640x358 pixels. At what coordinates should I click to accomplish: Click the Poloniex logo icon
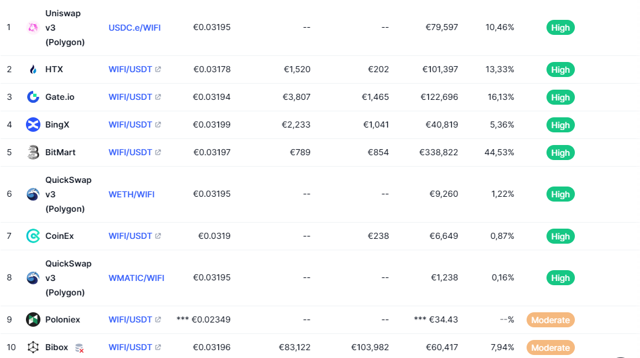33,319
